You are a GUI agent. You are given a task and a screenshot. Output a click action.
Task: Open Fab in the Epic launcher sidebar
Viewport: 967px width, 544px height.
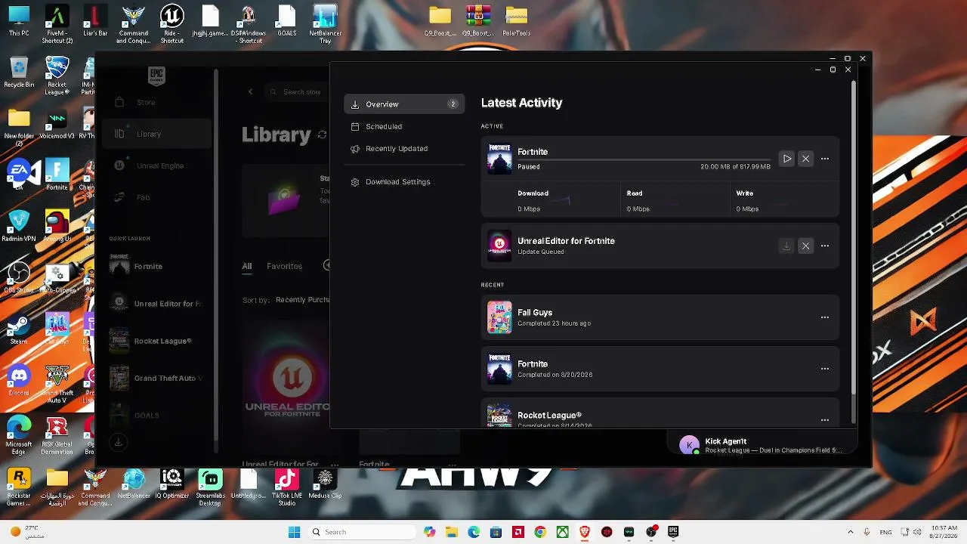[156, 197]
